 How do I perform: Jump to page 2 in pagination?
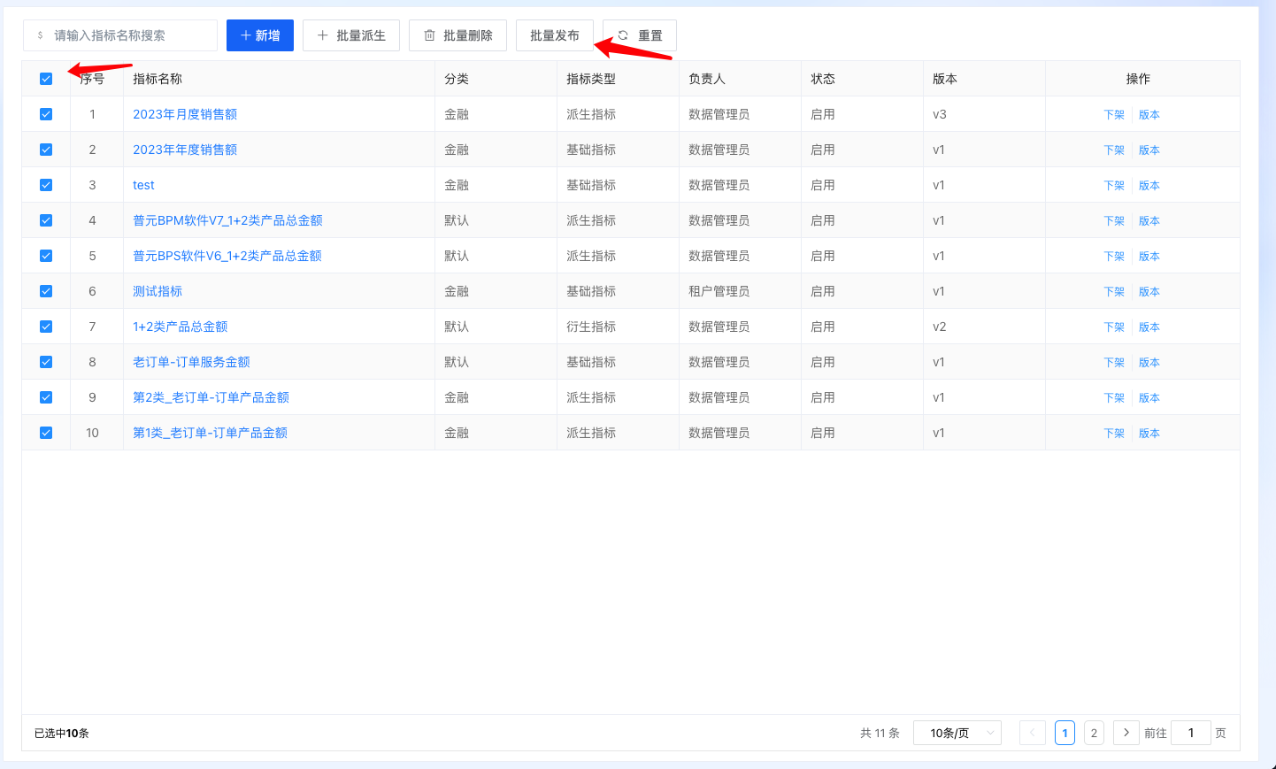coord(1094,733)
